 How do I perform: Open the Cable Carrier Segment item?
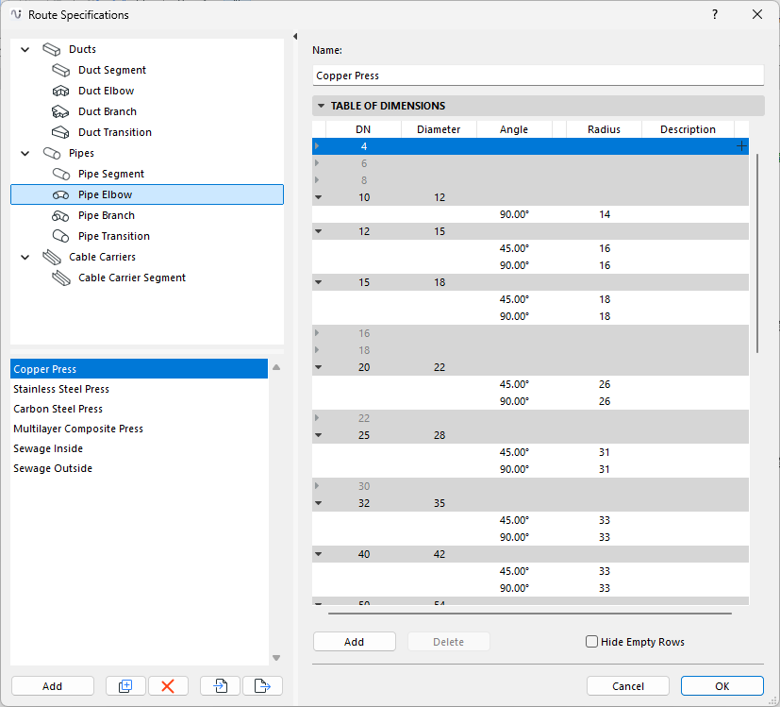[x=131, y=278]
